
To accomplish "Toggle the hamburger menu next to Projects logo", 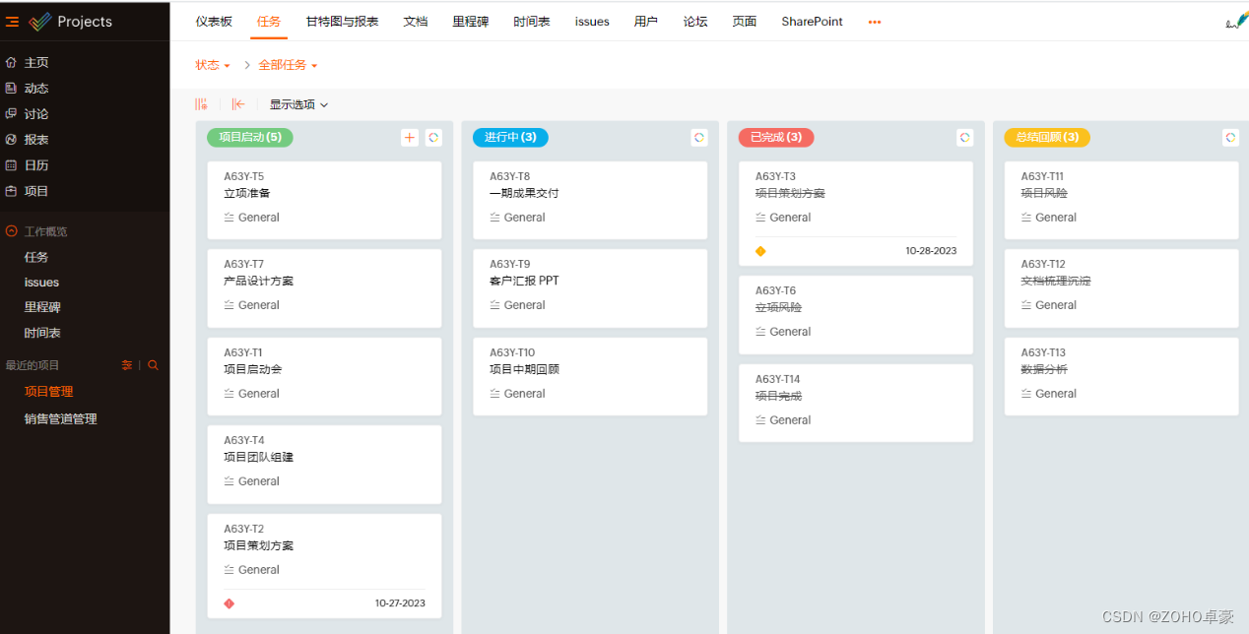I will pyautogui.click(x=13, y=22).
